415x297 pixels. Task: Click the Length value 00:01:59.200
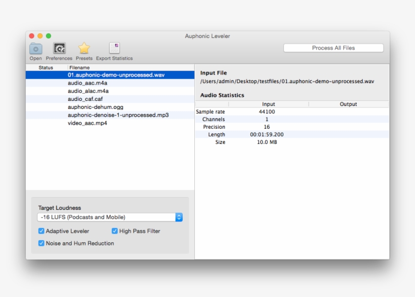click(267, 135)
